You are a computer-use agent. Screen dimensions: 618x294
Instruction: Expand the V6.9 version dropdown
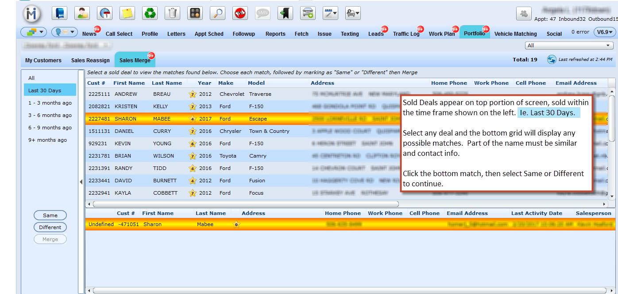(x=605, y=32)
